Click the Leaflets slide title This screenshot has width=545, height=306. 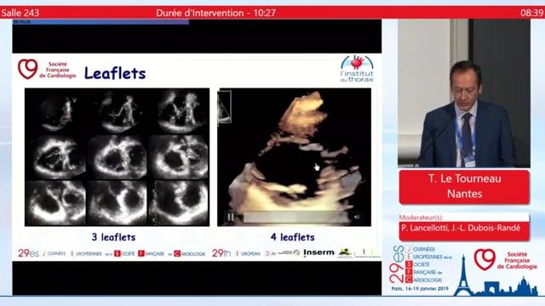[115, 73]
